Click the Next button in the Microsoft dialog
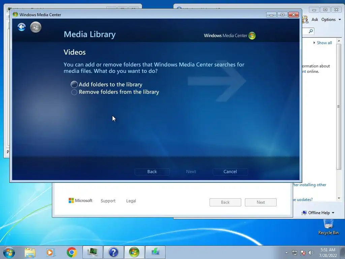Viewport: 345px width, 259px height. pos(261,202)
